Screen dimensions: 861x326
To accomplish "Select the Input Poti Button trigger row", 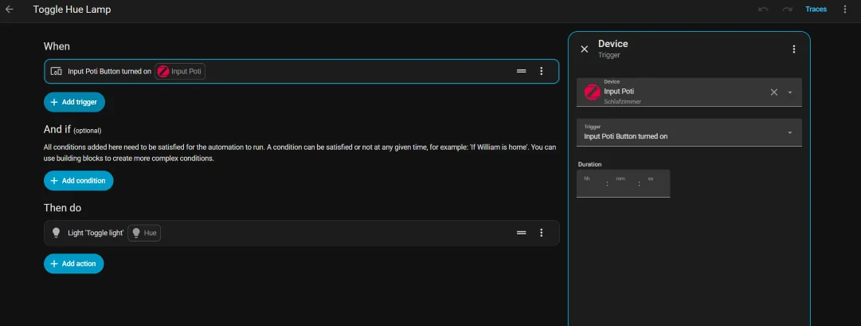I will coord(301,71).
